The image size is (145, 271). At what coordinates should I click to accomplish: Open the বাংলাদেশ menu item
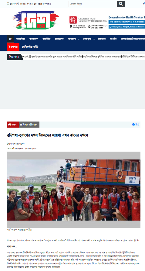(34, 39)
